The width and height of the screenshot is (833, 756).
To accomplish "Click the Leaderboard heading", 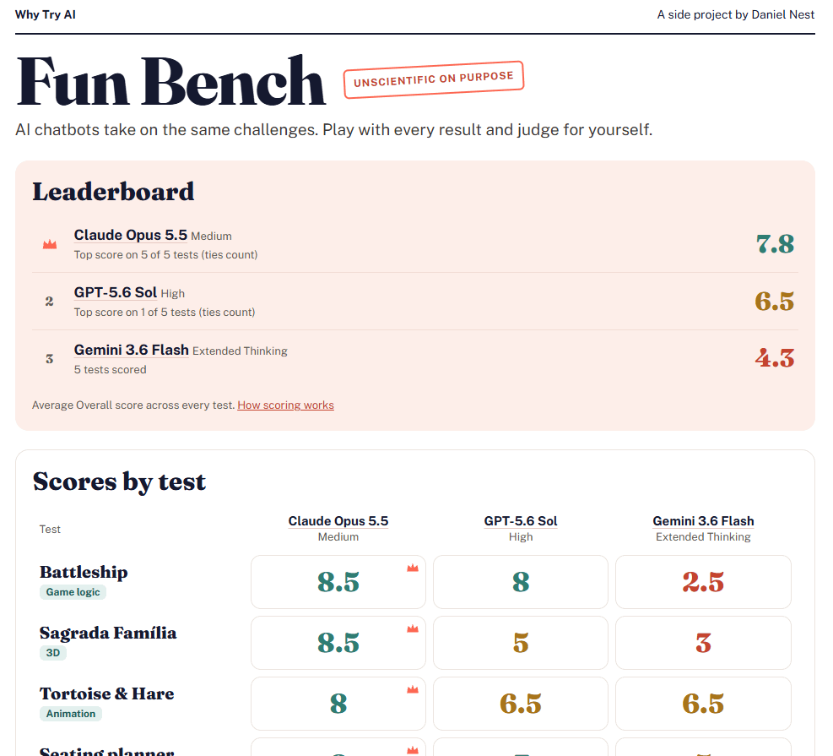I will (113, 192).
